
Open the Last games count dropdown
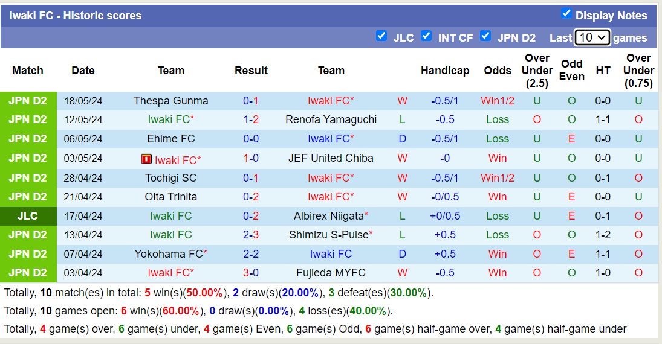tap(592, 37)
